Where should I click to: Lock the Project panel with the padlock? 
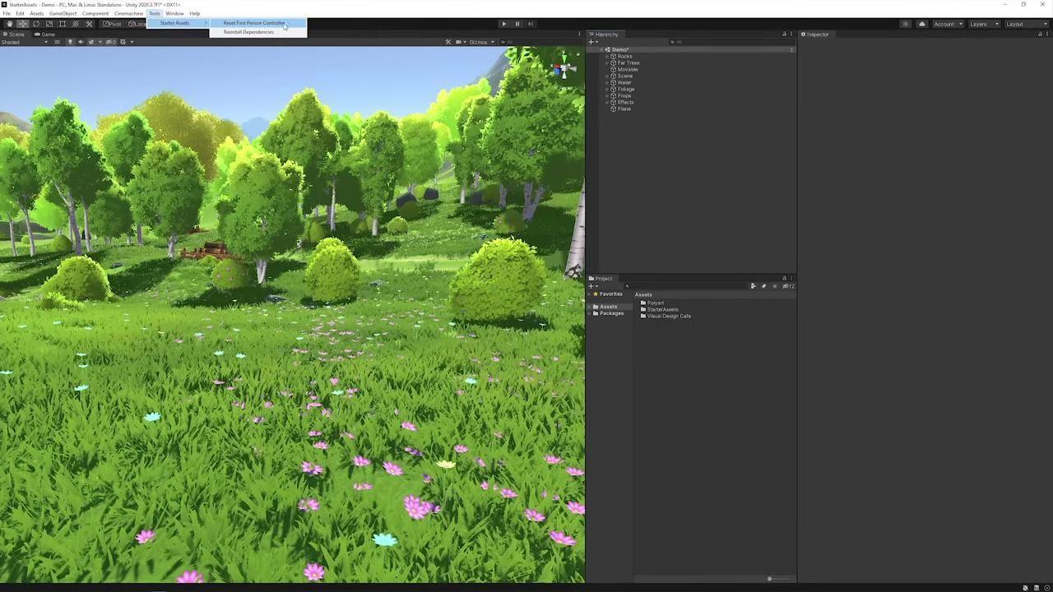click(784, 279)
